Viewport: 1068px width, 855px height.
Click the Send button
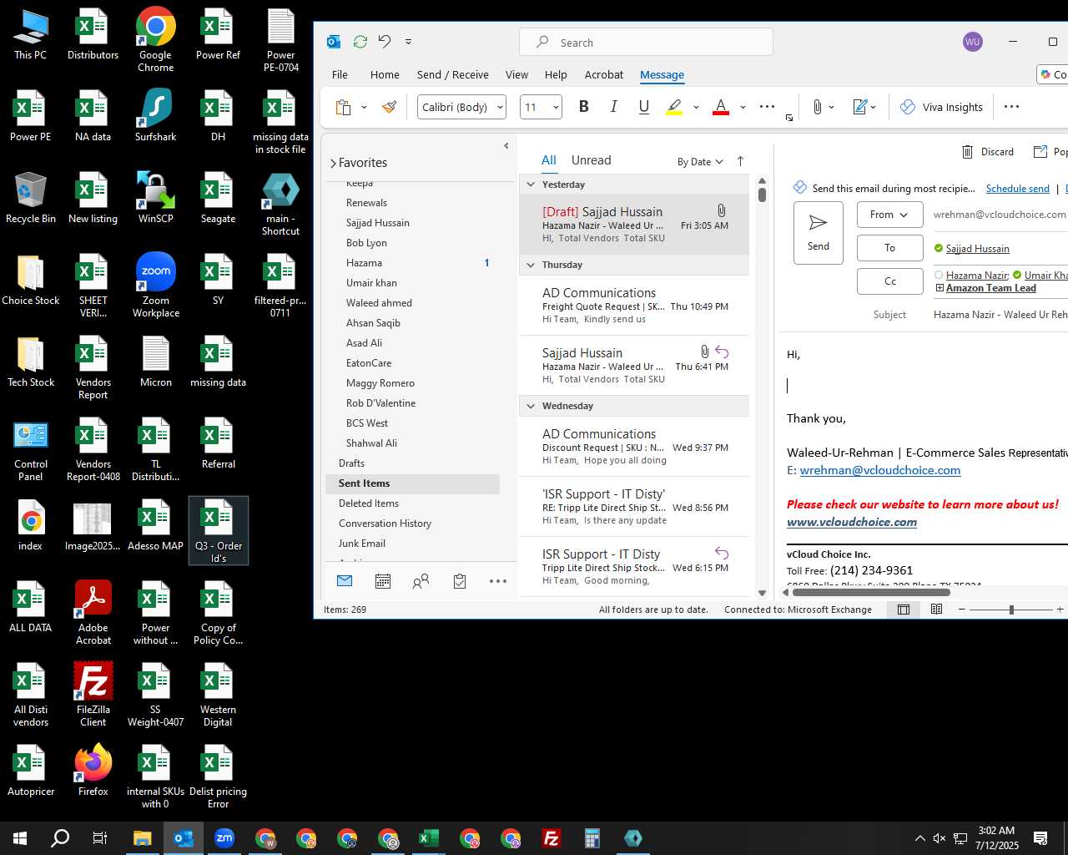click(819, 232)
